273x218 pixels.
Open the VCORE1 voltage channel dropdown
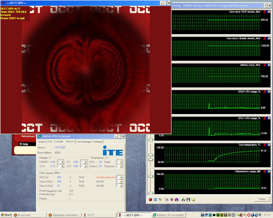pyautogui.click(x=62, y=162)
